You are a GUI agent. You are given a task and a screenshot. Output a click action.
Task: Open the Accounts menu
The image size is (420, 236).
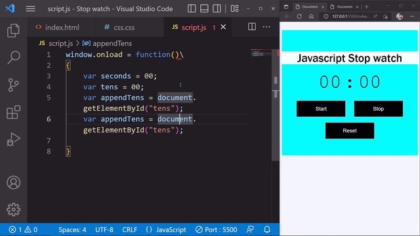coord(13,182)
